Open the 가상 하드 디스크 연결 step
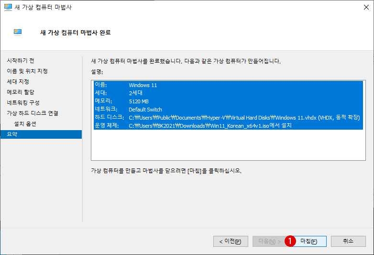The height and width of the screenshot is (255, 374). pos(33,113)
